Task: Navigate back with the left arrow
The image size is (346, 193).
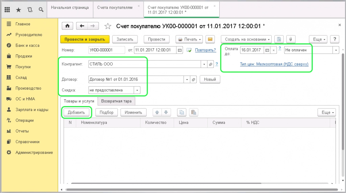Action: tap(82, 26)
